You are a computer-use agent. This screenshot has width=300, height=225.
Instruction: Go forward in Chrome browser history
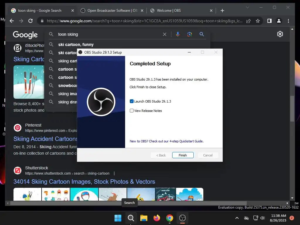21,21
